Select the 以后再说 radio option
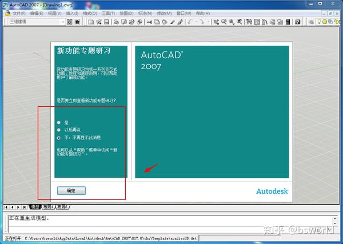The image size is (343, 244). 59,130
